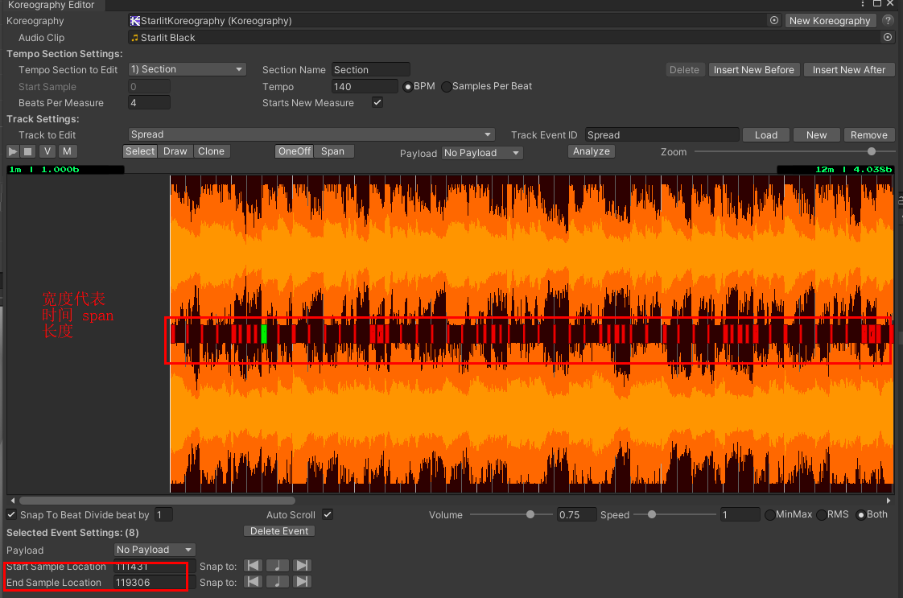Disable the Auto Scroll checkbox
The height and width of the screenshot is (598, 903).
327,514
